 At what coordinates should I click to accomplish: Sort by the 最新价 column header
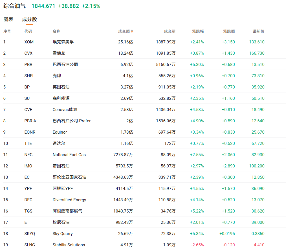coord(259,31)
